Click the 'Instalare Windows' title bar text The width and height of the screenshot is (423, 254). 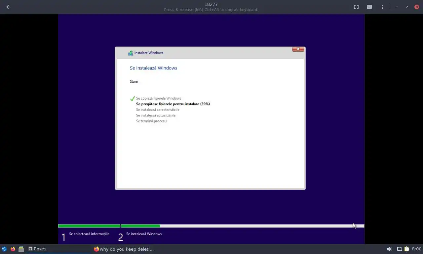[149, 53]
